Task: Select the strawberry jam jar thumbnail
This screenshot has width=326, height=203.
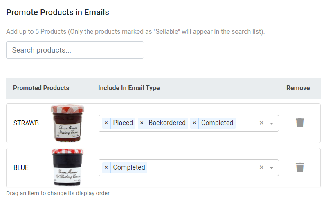Action: tap(67, 123)
